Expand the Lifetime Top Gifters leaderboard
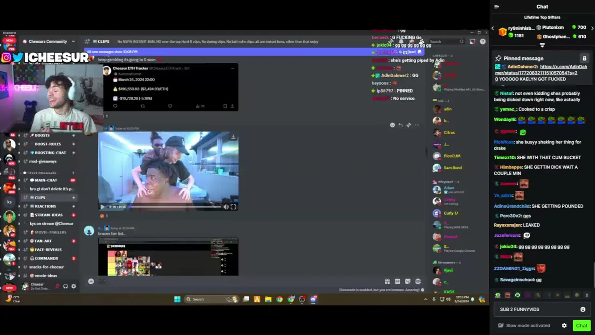Screen dimensions: 595x335 (x=542, y=45)
